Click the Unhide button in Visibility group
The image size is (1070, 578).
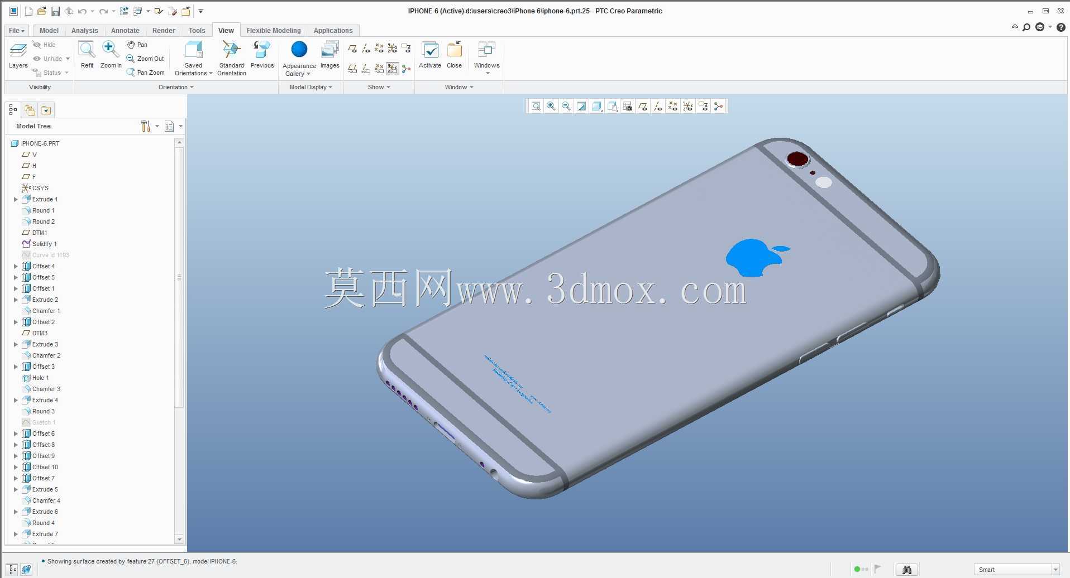click(51, 59)
